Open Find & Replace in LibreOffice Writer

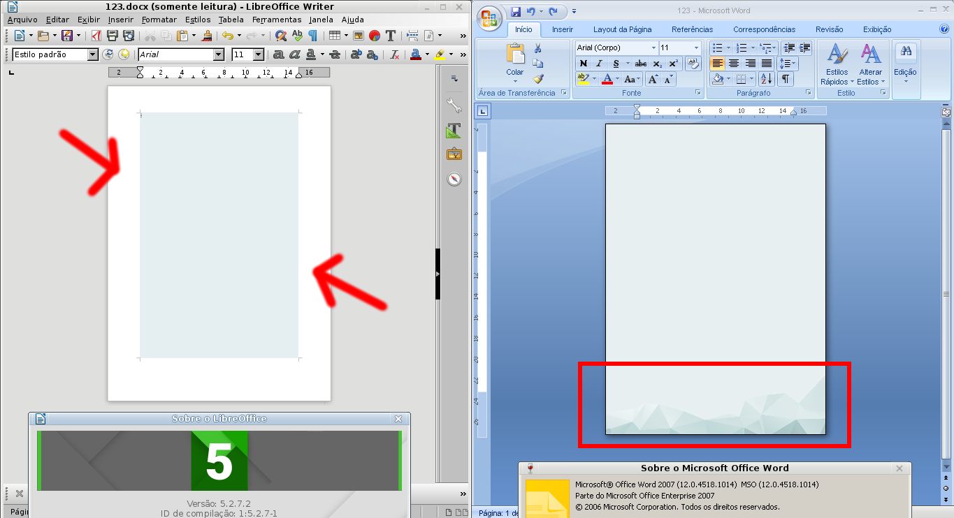[280, 36]
